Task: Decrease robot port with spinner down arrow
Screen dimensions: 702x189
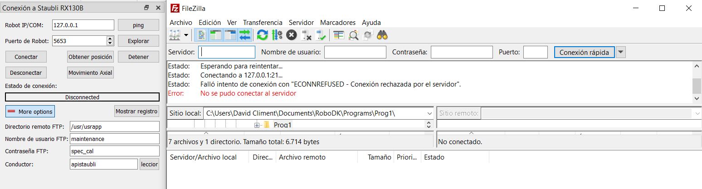Action: (x=110, y=44)
